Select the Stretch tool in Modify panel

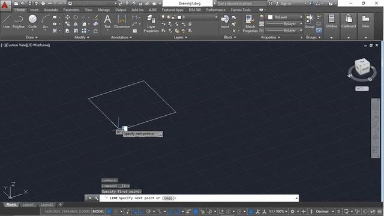(x=67, y=31)
